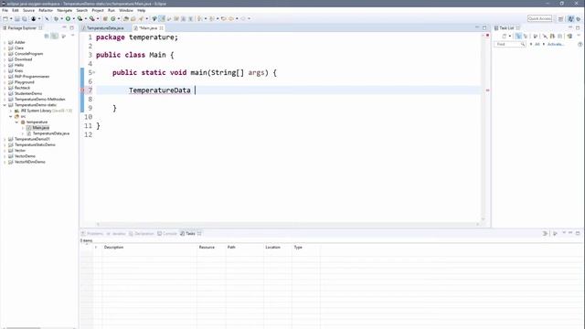Screen dimensions: 585x329
Task: Open the Navigate menu
Action: [65, 10]
